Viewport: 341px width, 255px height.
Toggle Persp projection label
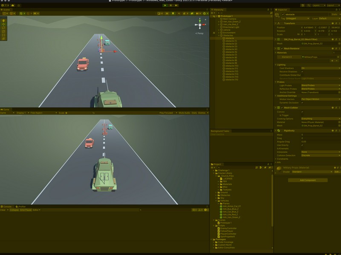click(x=199, y=34)
